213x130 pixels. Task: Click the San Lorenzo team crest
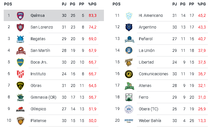click(20, 27)
